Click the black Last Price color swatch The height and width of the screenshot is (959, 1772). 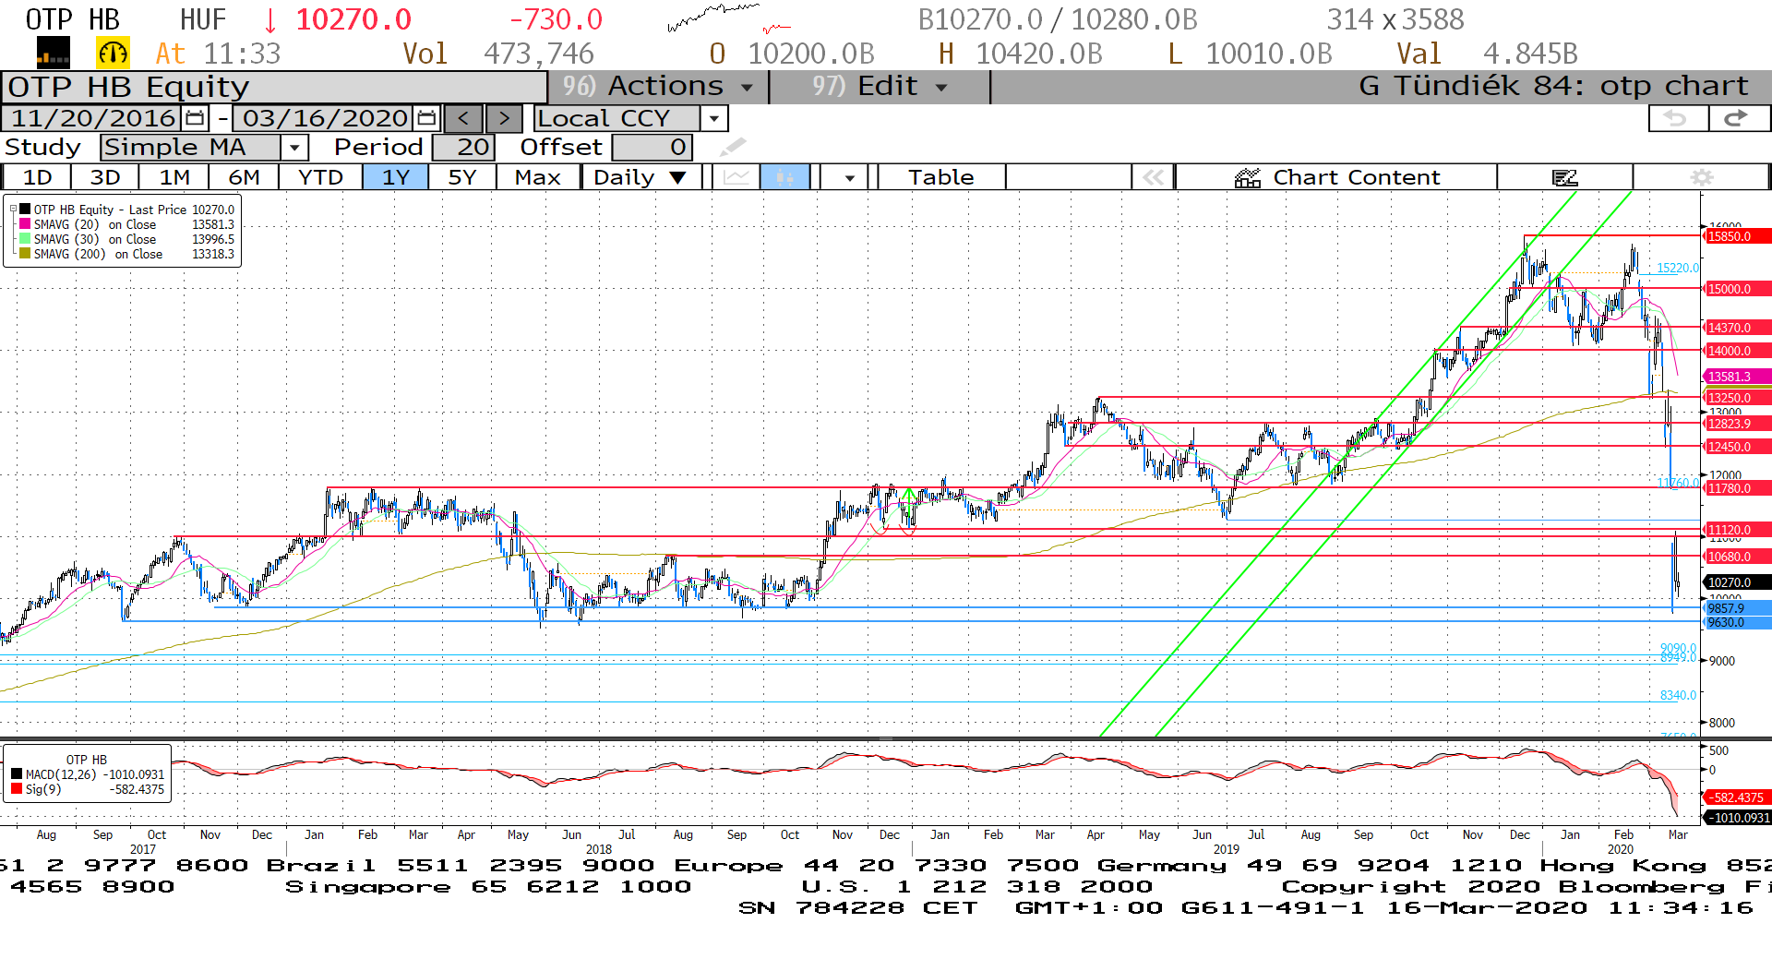tap(25, 210)
